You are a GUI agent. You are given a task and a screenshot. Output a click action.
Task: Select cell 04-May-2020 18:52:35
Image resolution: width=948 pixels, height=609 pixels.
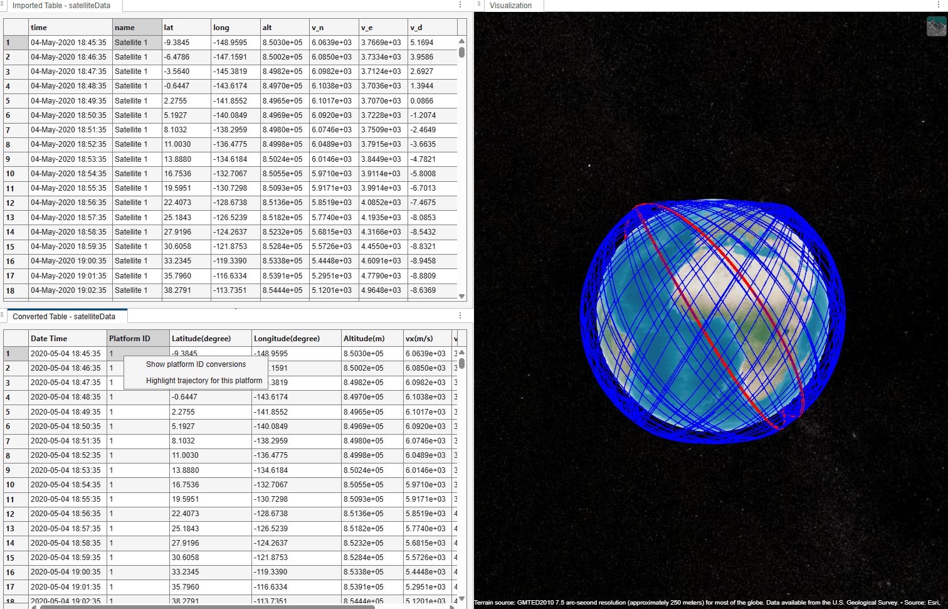point(70,144)
